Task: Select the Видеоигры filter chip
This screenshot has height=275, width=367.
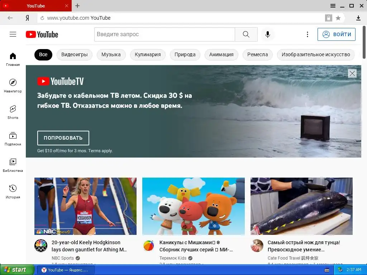Action: pos(75,55)
